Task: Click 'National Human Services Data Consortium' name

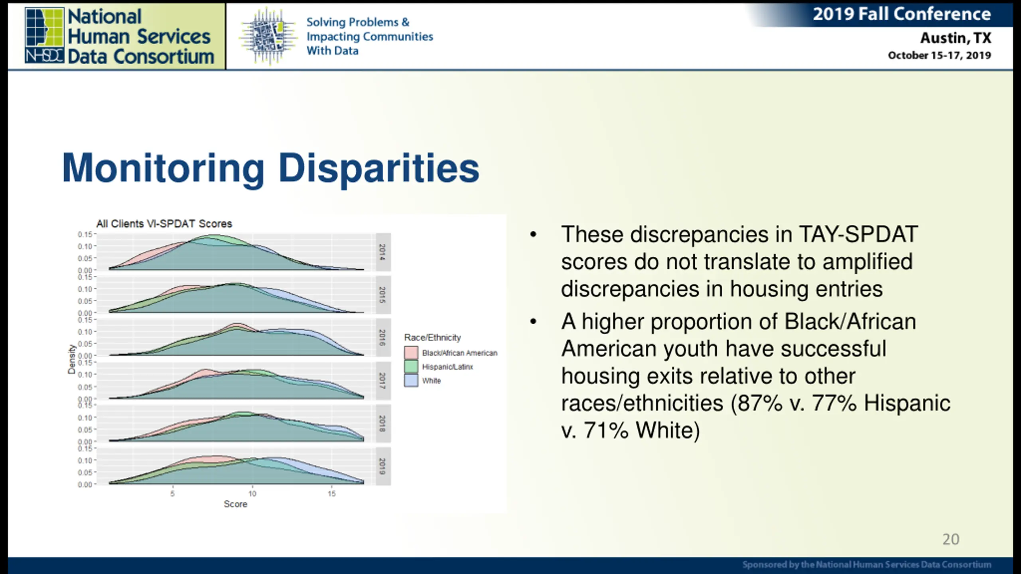Action: [x=141, y=36]
